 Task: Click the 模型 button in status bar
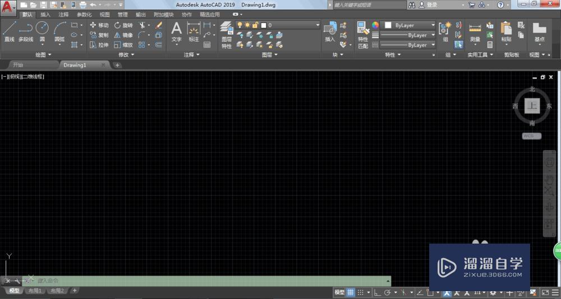point(339,292)
